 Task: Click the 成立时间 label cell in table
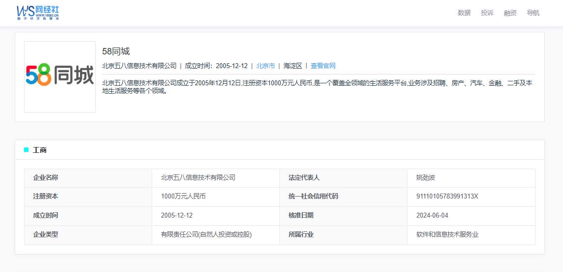(88, 216)
